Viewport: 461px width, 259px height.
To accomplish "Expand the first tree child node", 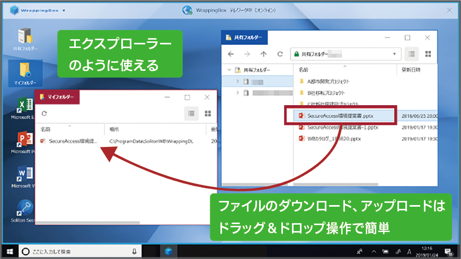I will [x=237, y=81].
